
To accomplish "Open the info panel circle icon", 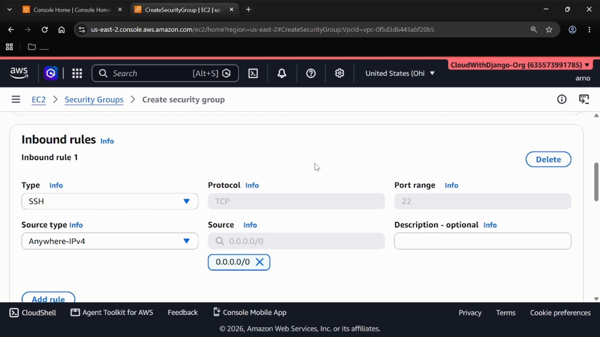I will coord(562,100).
